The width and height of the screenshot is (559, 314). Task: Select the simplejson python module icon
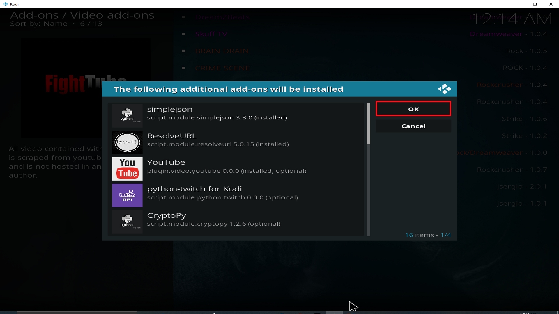tap(127, 116)
